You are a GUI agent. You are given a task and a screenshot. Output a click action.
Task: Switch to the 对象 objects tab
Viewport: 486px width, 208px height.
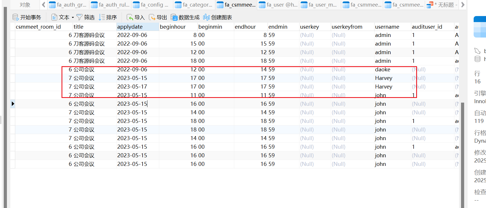pyautogui.click(x=25, y=5)
